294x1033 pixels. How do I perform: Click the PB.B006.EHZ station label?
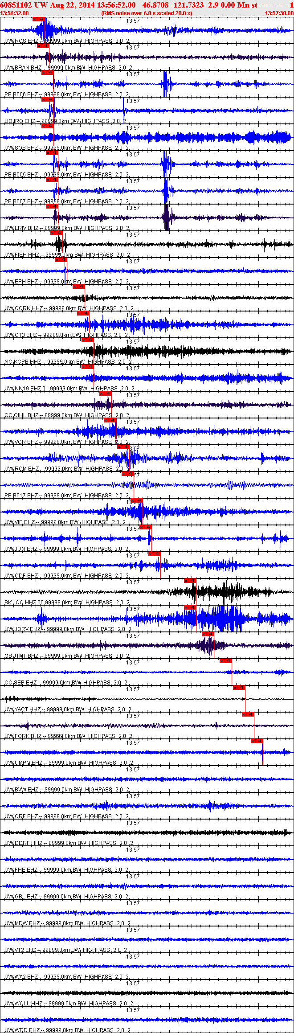pyautogui.click(x=21, y=94)
